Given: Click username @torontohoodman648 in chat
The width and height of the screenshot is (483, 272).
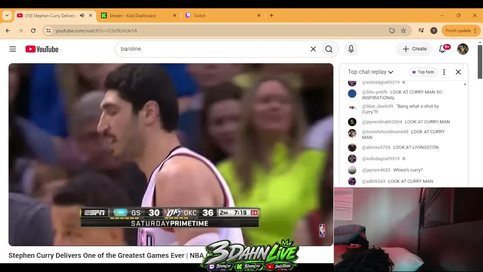Looking at the screenshot, I should pos(385,132).
